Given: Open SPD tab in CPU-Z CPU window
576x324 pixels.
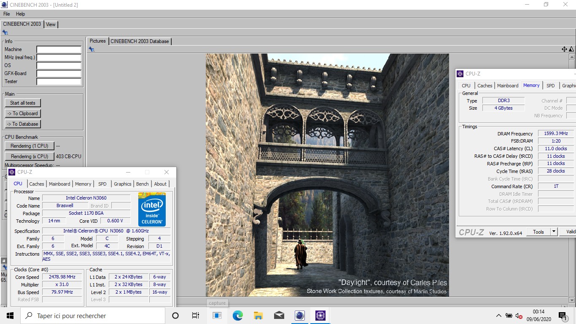Looking at the screenshot, I should pyautogui.click(x=102, y=184).
